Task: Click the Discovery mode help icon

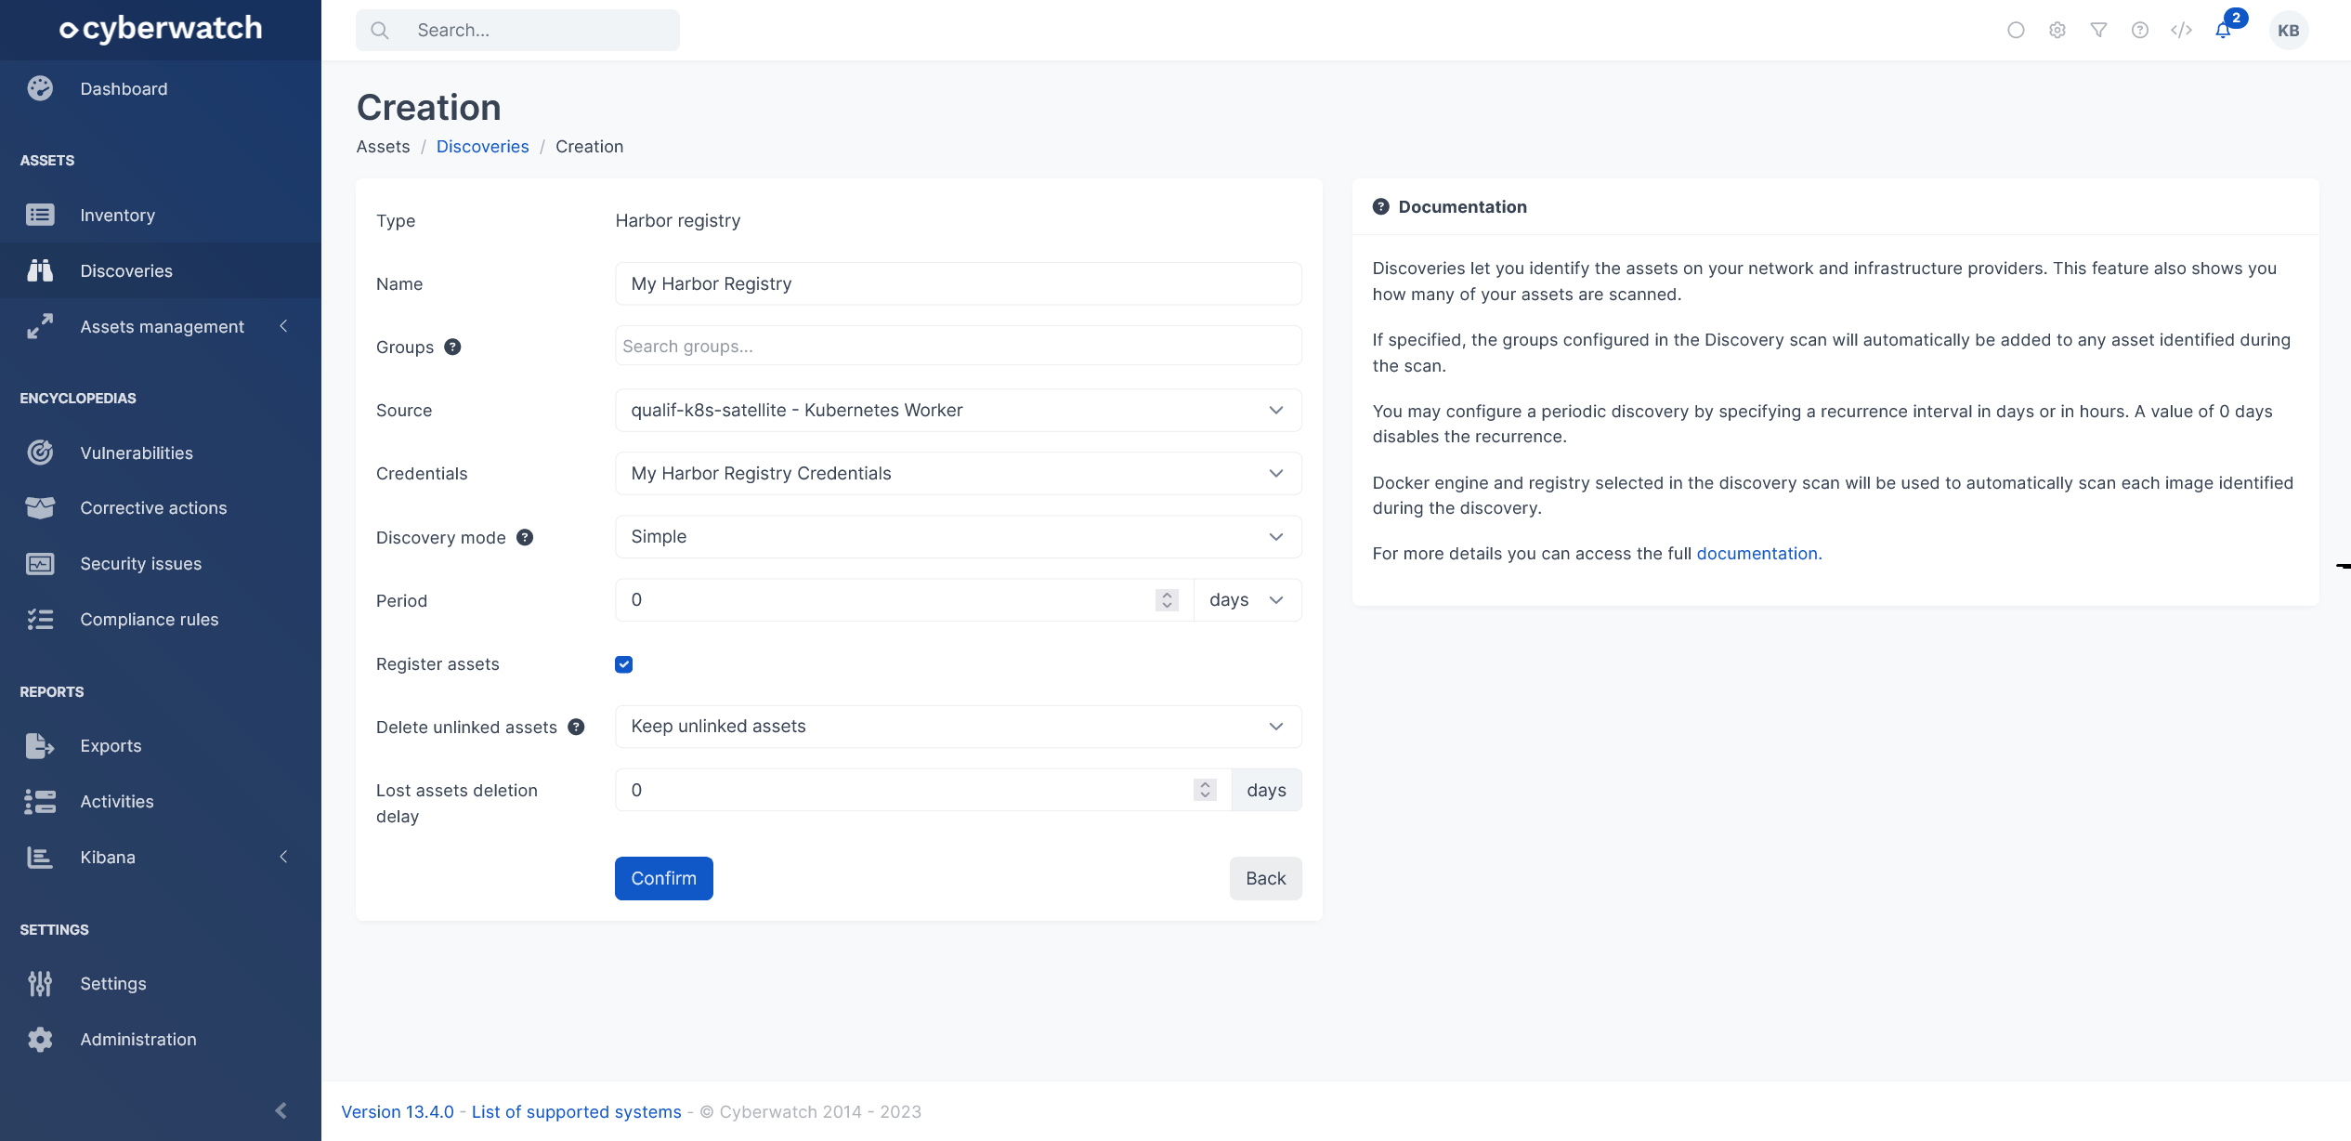Action: point(525,537)
